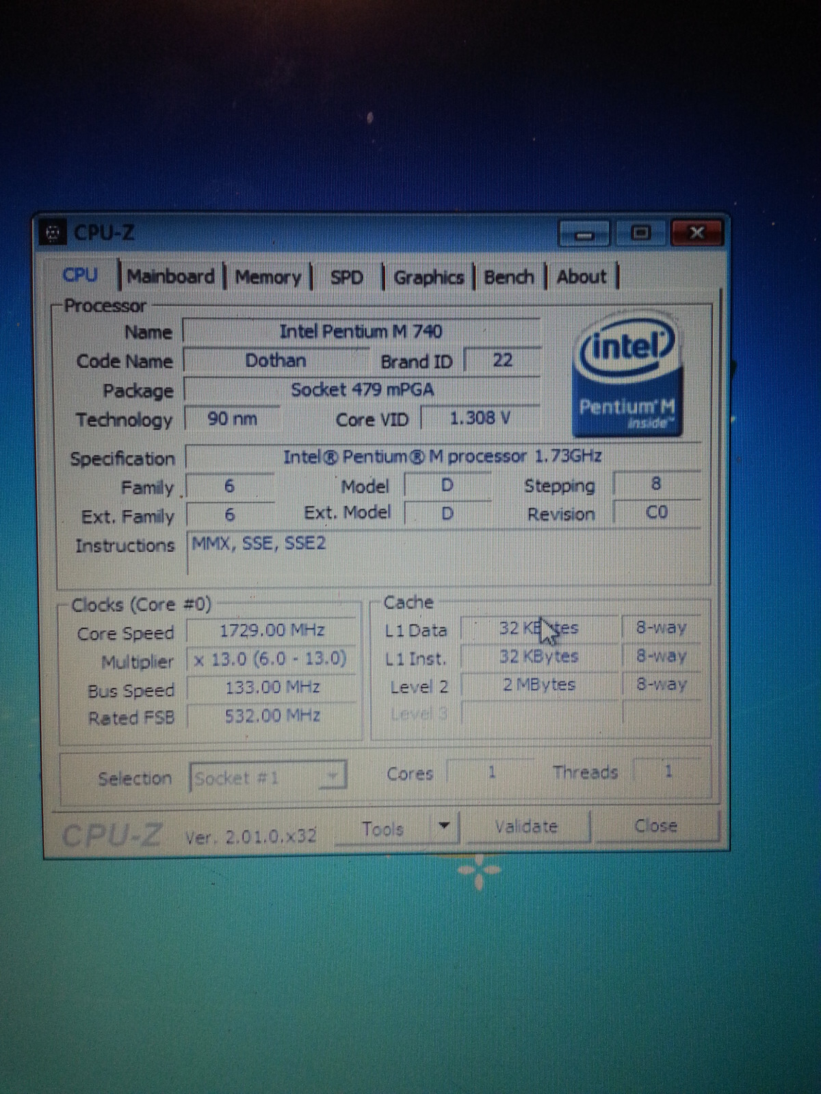Click the Ext. Model value D
The image size is (821, 1094).
coord(447,513)
